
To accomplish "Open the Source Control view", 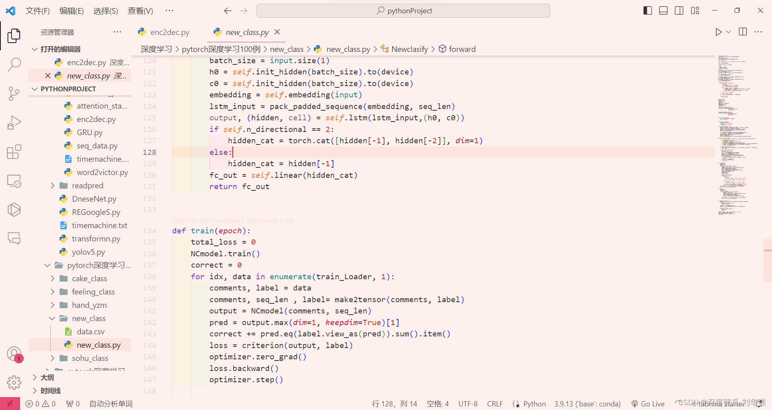I will 14,93.
